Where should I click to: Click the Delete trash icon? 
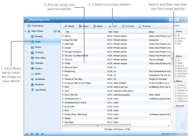tap(95, 26)
